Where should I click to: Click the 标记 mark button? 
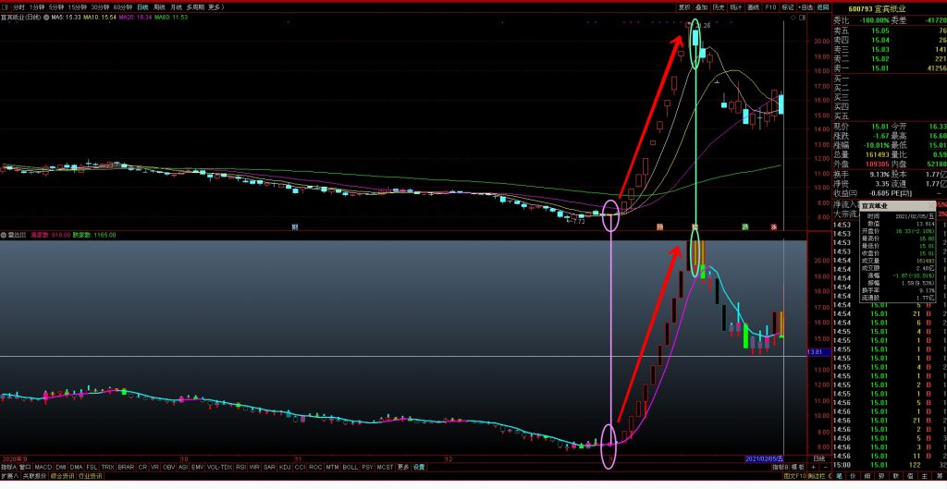coord(788,6)
